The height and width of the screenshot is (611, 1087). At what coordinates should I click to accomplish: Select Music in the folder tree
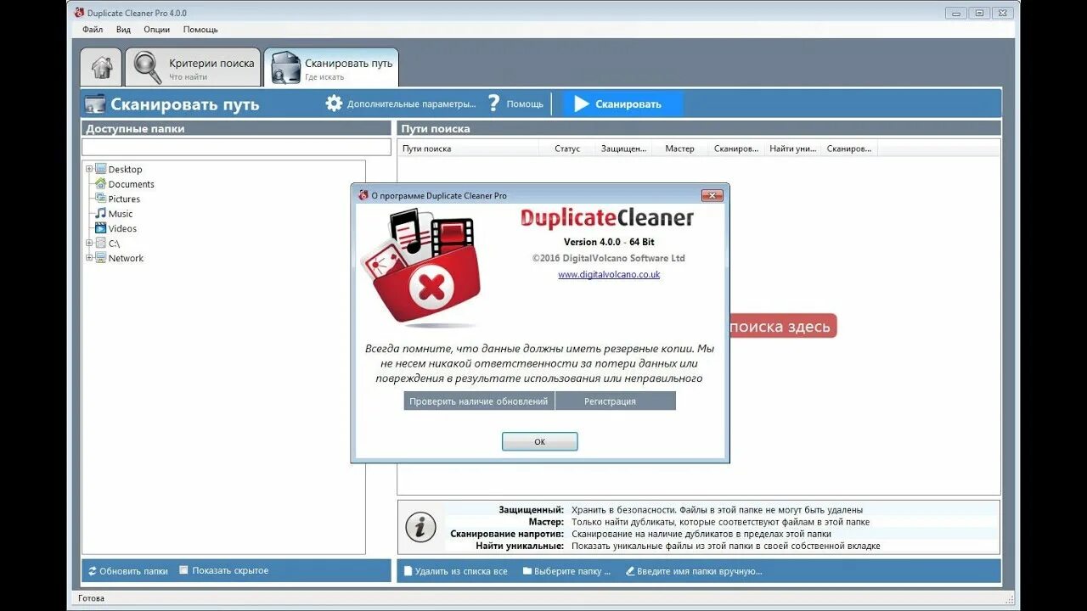(x=121, y=214)
